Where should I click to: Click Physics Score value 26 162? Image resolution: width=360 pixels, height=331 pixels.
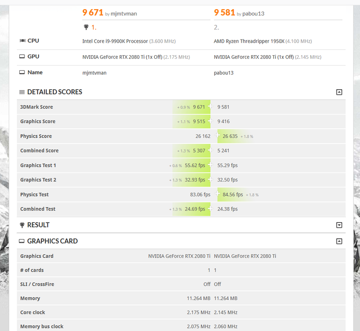click(203, 136)
